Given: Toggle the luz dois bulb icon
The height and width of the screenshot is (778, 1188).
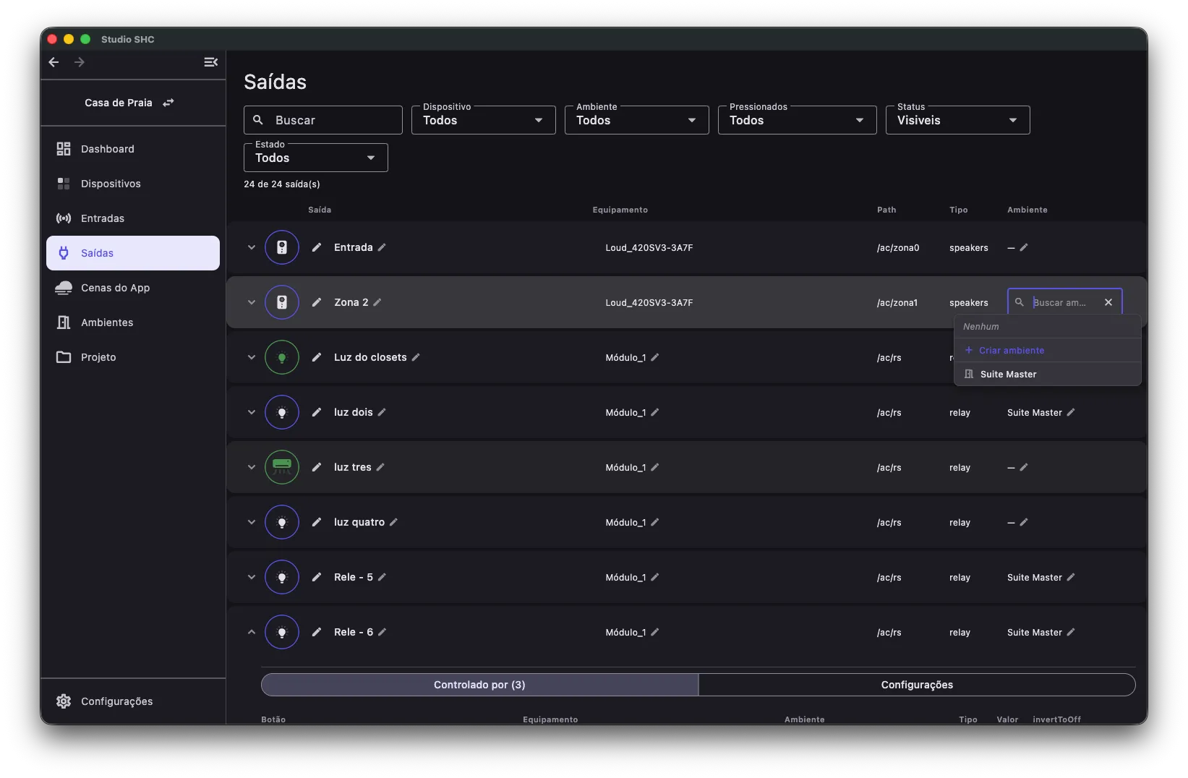Looking at the screenshot, I should [282, 412].
